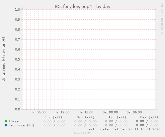Click the blue Req Size legend swatch
The width and height of the screenshot is (165, 137).
[x=6, y=125]
